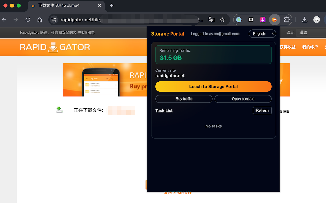Click the translate page icon

pos(211,20)
